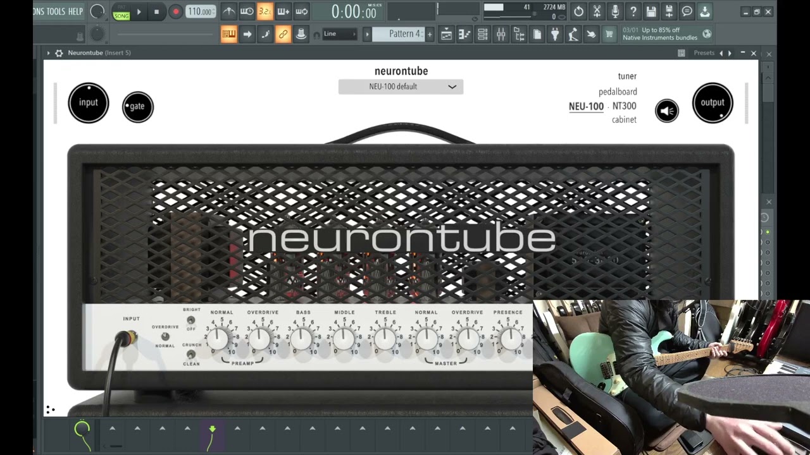Click the project picker pages icon
810x455 pixels.
(537, 35)
